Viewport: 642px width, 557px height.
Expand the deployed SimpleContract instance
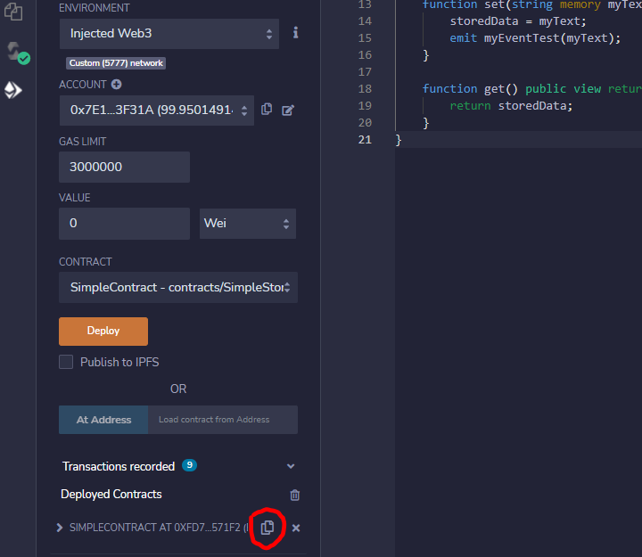[x=60, y=528]
